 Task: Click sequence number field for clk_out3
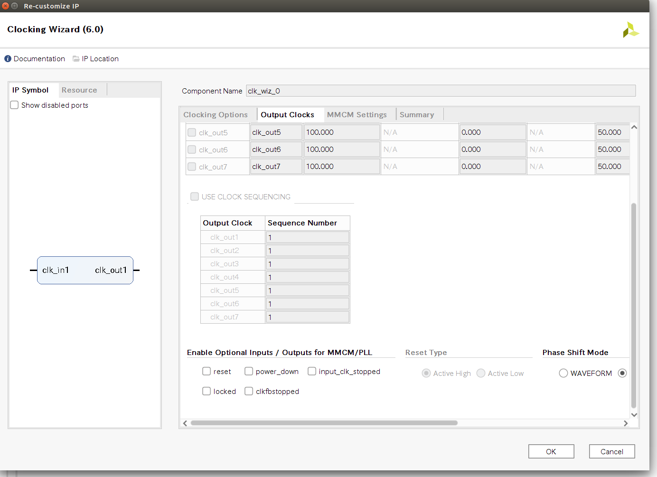point(308,264)
